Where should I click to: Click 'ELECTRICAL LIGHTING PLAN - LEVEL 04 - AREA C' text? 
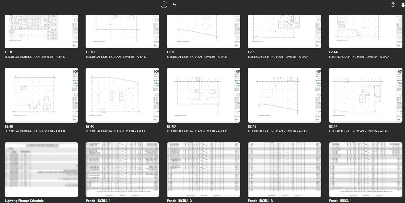[x=116, y=131]
